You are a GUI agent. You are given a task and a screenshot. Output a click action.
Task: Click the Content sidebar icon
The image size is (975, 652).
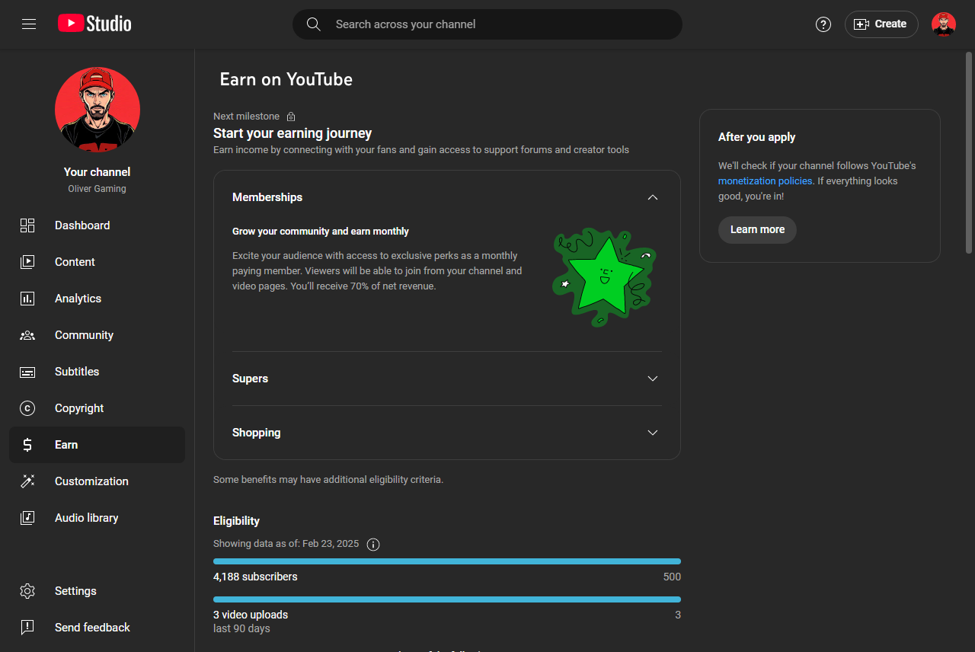click(x=27, y=262)
